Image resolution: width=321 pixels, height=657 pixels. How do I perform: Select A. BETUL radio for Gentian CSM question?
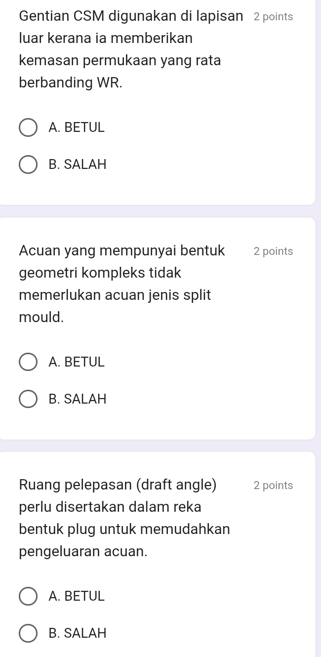28,127
